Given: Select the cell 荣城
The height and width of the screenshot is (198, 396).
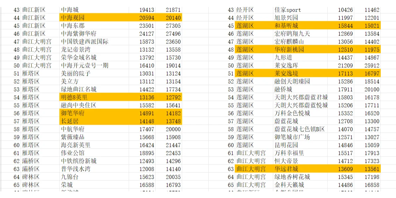Looking at the screenshot, I should (94, 185).
